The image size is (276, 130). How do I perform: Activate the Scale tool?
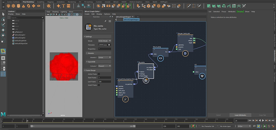(x=3, y=41)
